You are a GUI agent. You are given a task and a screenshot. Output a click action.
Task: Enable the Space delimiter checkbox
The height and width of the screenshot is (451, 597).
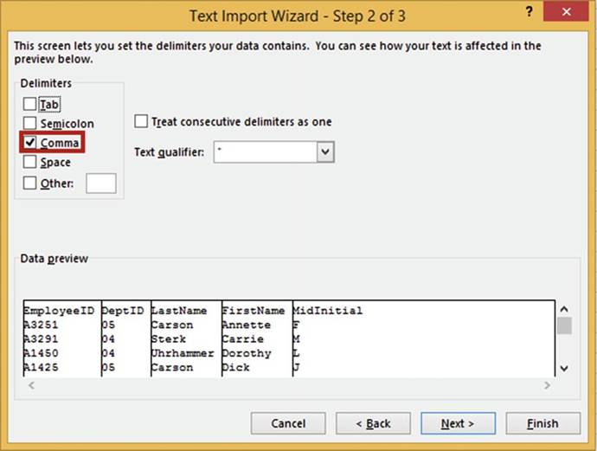point(30,162)
